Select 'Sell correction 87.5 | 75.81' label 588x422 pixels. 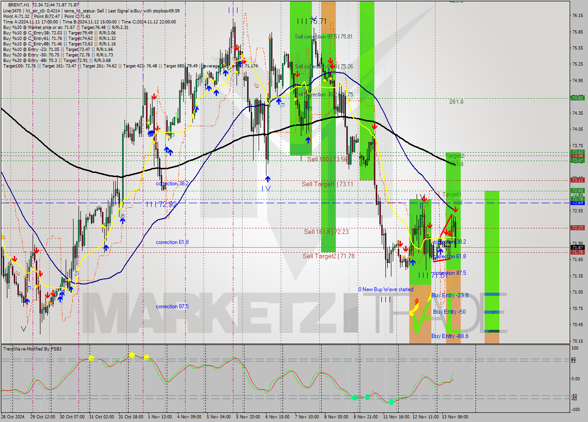tap(324, 37)
